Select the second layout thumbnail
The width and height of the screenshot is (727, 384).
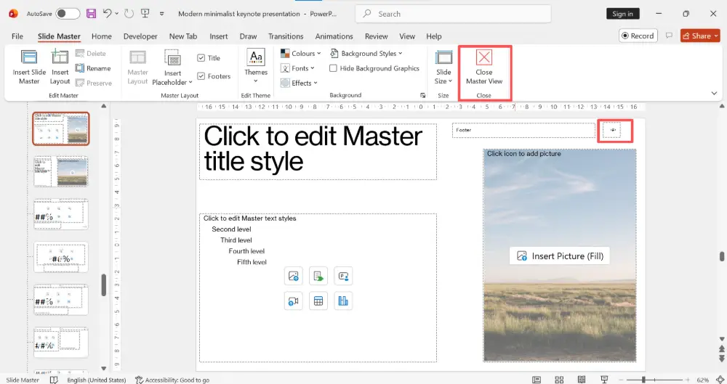point(61,171)
